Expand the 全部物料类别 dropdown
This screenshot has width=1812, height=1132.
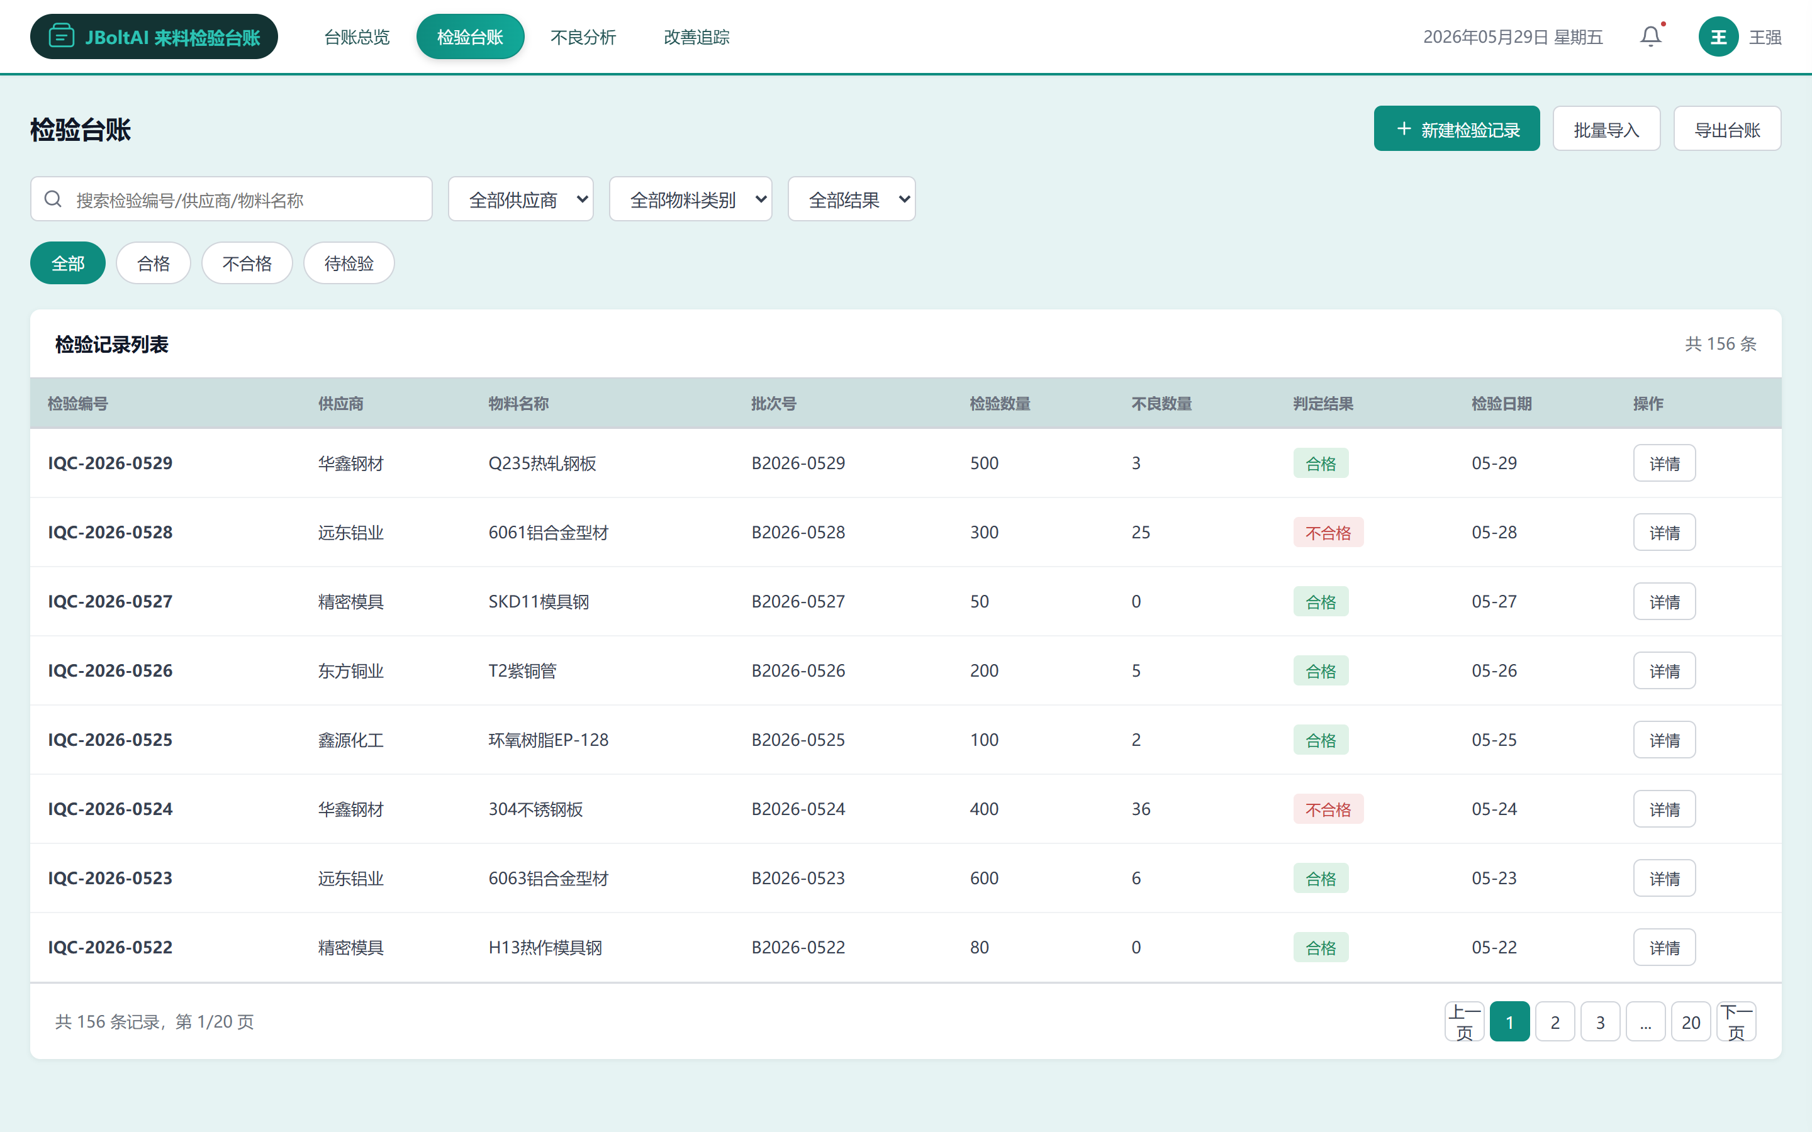690,199
